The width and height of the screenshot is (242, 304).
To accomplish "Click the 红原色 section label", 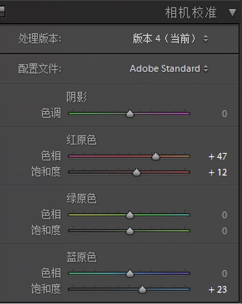I will [81, 140].
